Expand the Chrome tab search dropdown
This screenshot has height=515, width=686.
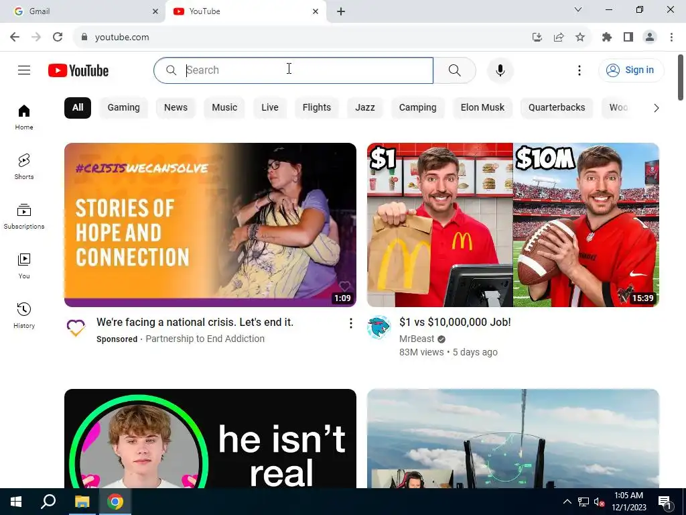[x=578, y=9]
